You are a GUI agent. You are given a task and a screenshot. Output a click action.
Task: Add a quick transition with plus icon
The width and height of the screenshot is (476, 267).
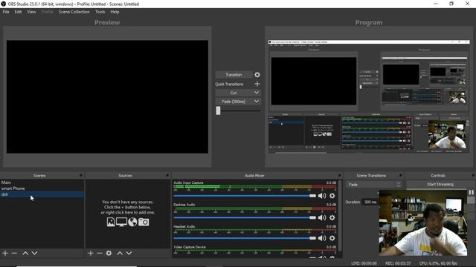point(257,84)
